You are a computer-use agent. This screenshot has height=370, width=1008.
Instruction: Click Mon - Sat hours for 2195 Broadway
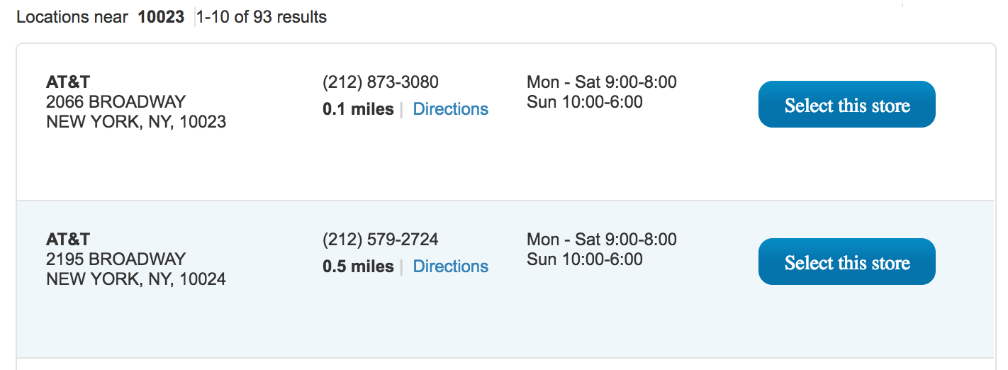pyautogui.click(x=601, y=240)
